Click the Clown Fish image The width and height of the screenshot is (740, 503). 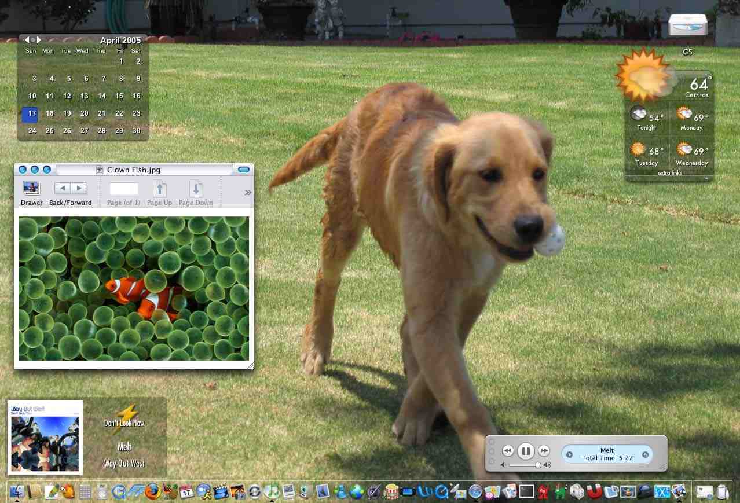(134, 288)
